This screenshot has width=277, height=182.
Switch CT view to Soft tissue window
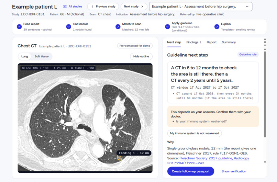click(42, 56)
